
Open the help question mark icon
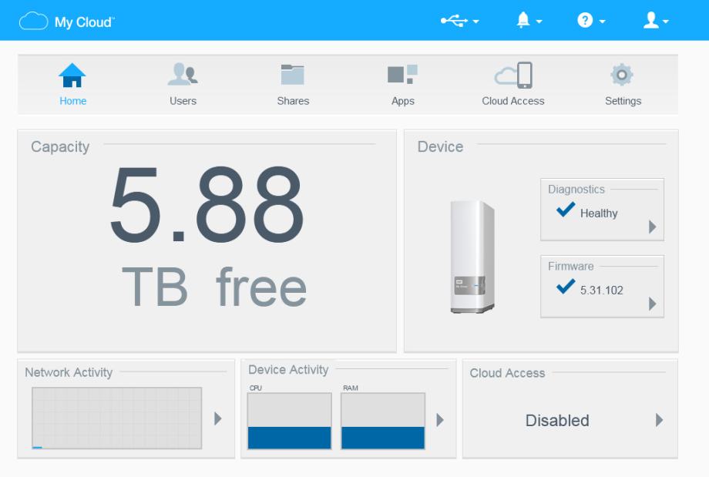585,20
